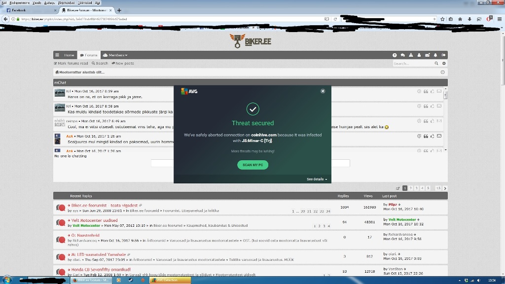Click the logout icon in the navbar

[x=443, y=55]
